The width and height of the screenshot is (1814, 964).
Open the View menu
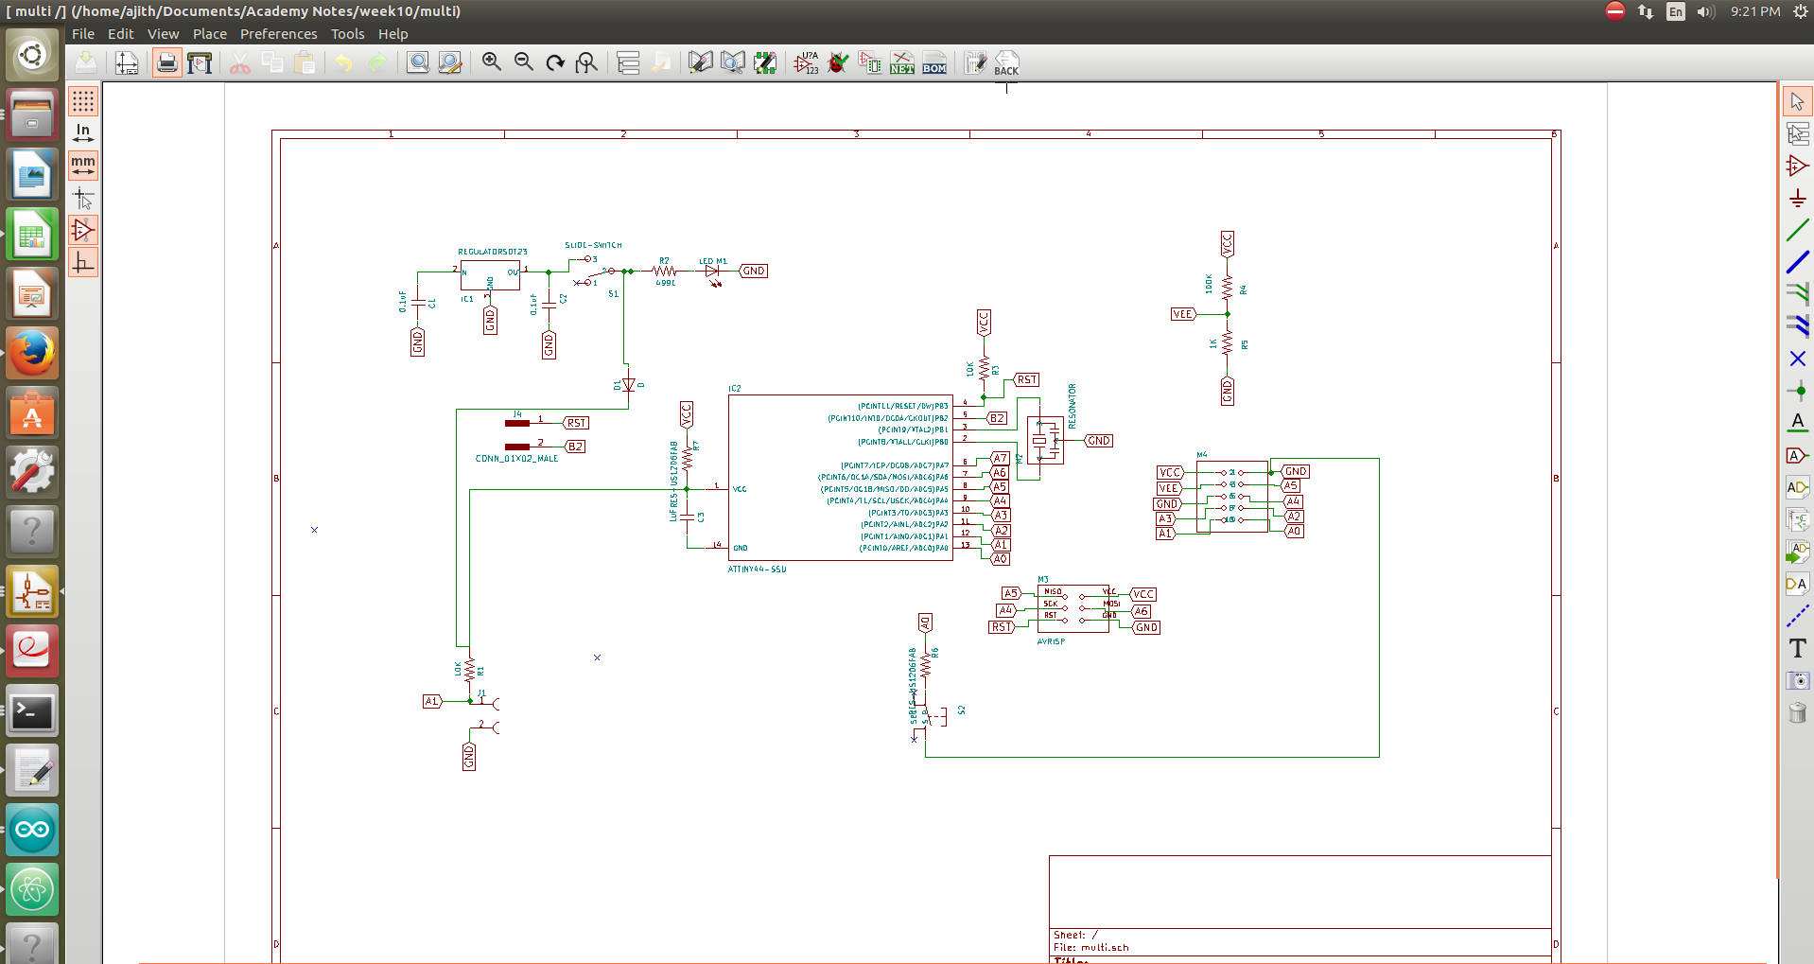coord(163,34)
